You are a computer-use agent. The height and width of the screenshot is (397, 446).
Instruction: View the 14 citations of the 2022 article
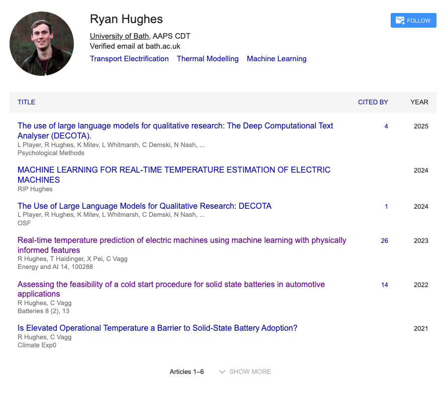tap(384, 285)
